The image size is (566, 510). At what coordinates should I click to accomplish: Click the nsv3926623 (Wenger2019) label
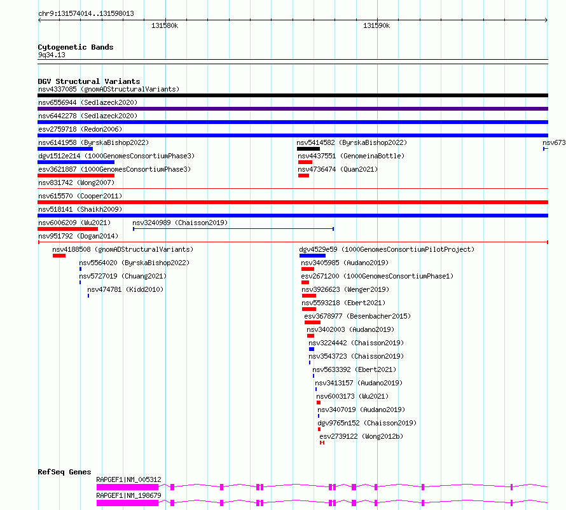point(345,289)
